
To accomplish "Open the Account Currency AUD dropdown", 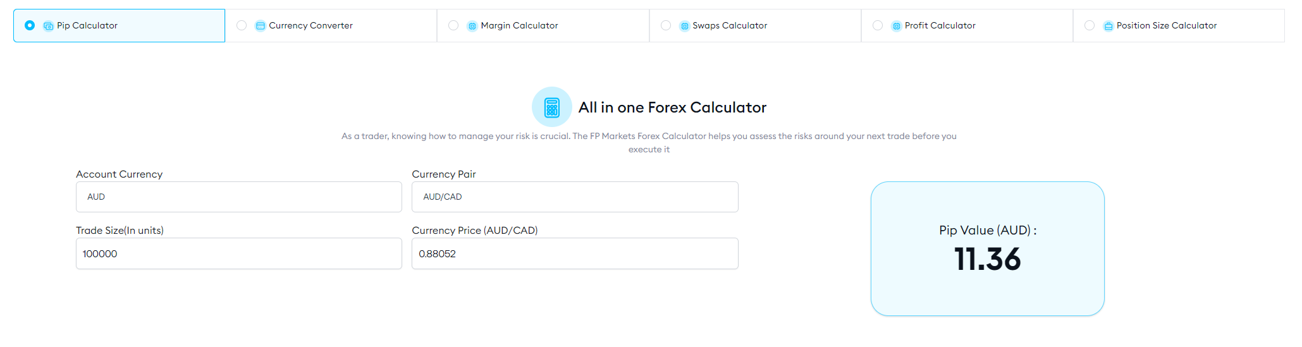I will pos(238,197).
